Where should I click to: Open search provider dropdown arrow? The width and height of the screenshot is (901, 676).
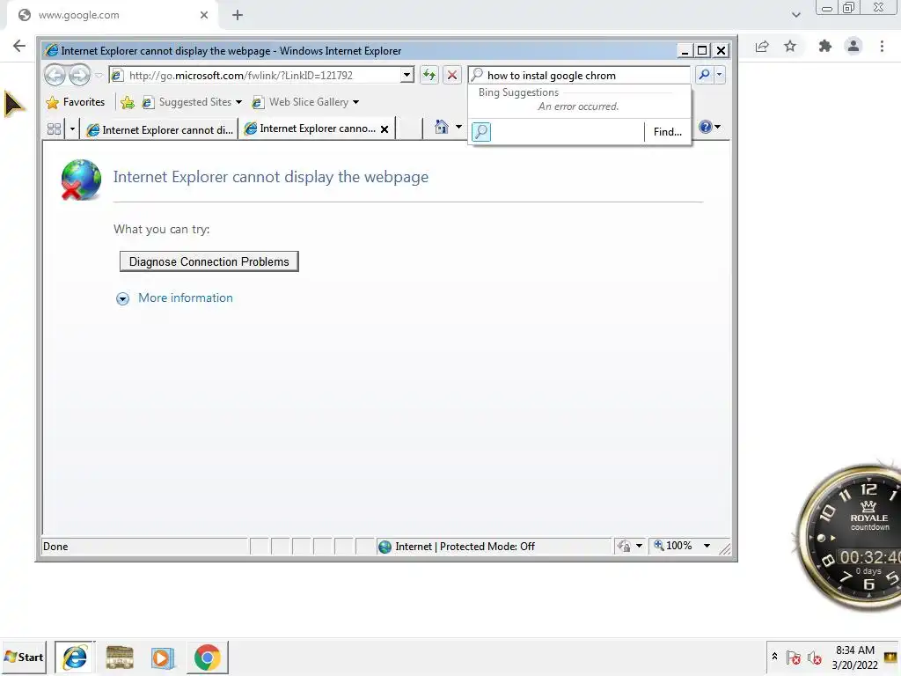coord(719,75)
